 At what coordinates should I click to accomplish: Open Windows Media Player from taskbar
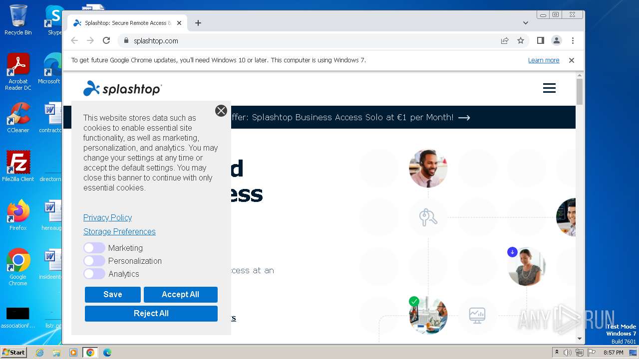pyautogui.click(x=73, y=353)
